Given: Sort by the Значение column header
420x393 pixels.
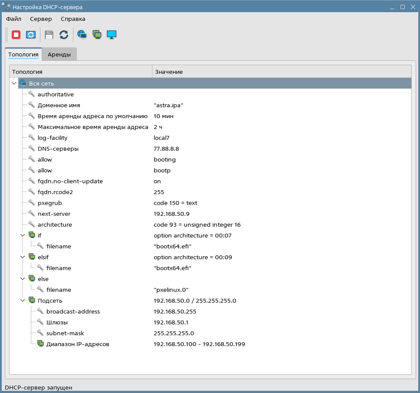Looking at the screenshot, I should tap(282, 72).
